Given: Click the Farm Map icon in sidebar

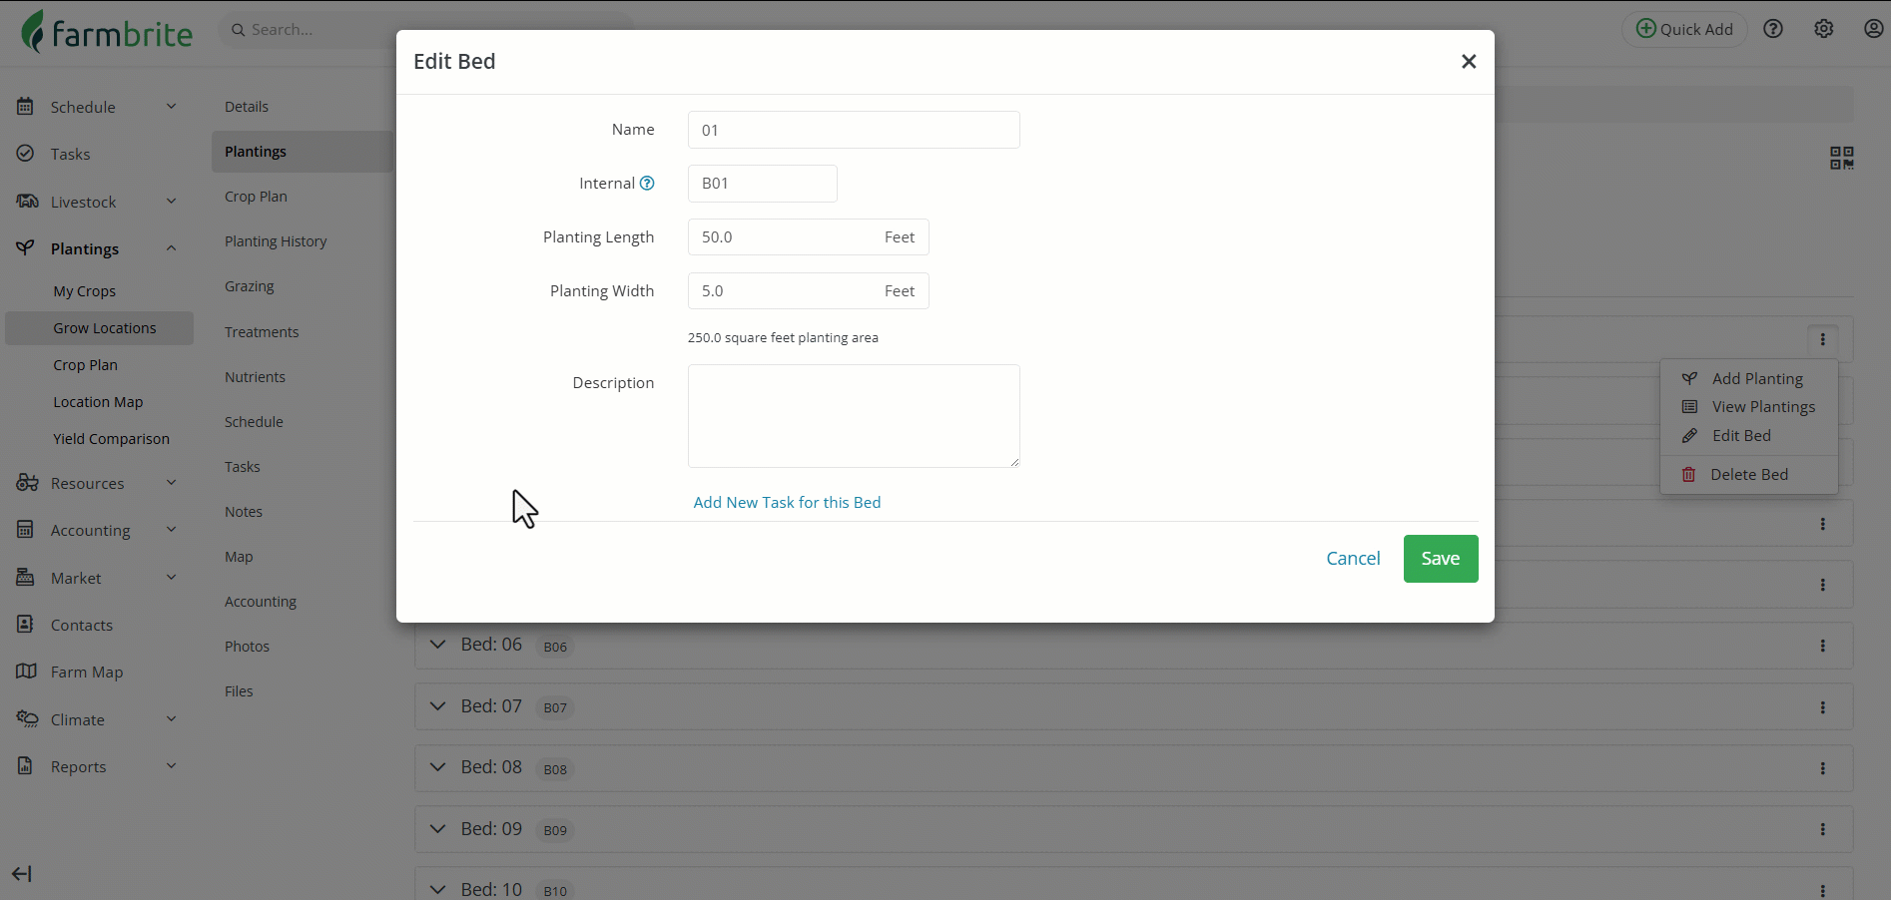Looking at the screenshot, I should [26, 672].
